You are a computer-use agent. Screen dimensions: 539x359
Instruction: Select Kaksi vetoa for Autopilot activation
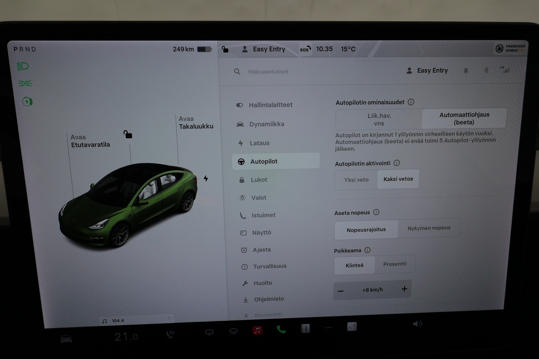tap(398, 179)
